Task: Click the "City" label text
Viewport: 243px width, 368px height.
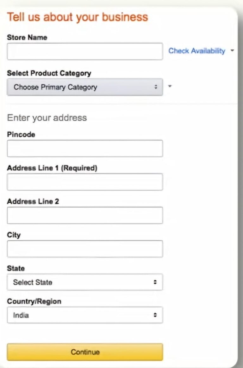Action: tap(14, 235)
